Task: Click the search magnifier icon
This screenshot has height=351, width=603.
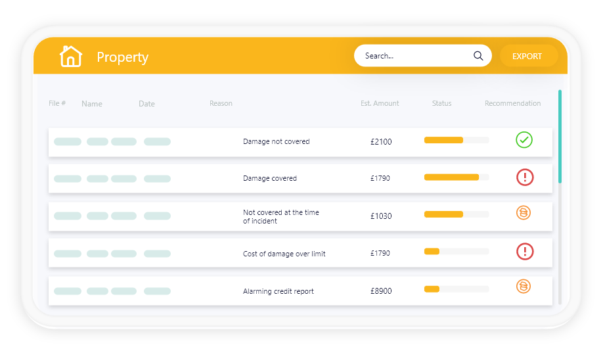Action: pyautogui.click(x=478, y=56)
